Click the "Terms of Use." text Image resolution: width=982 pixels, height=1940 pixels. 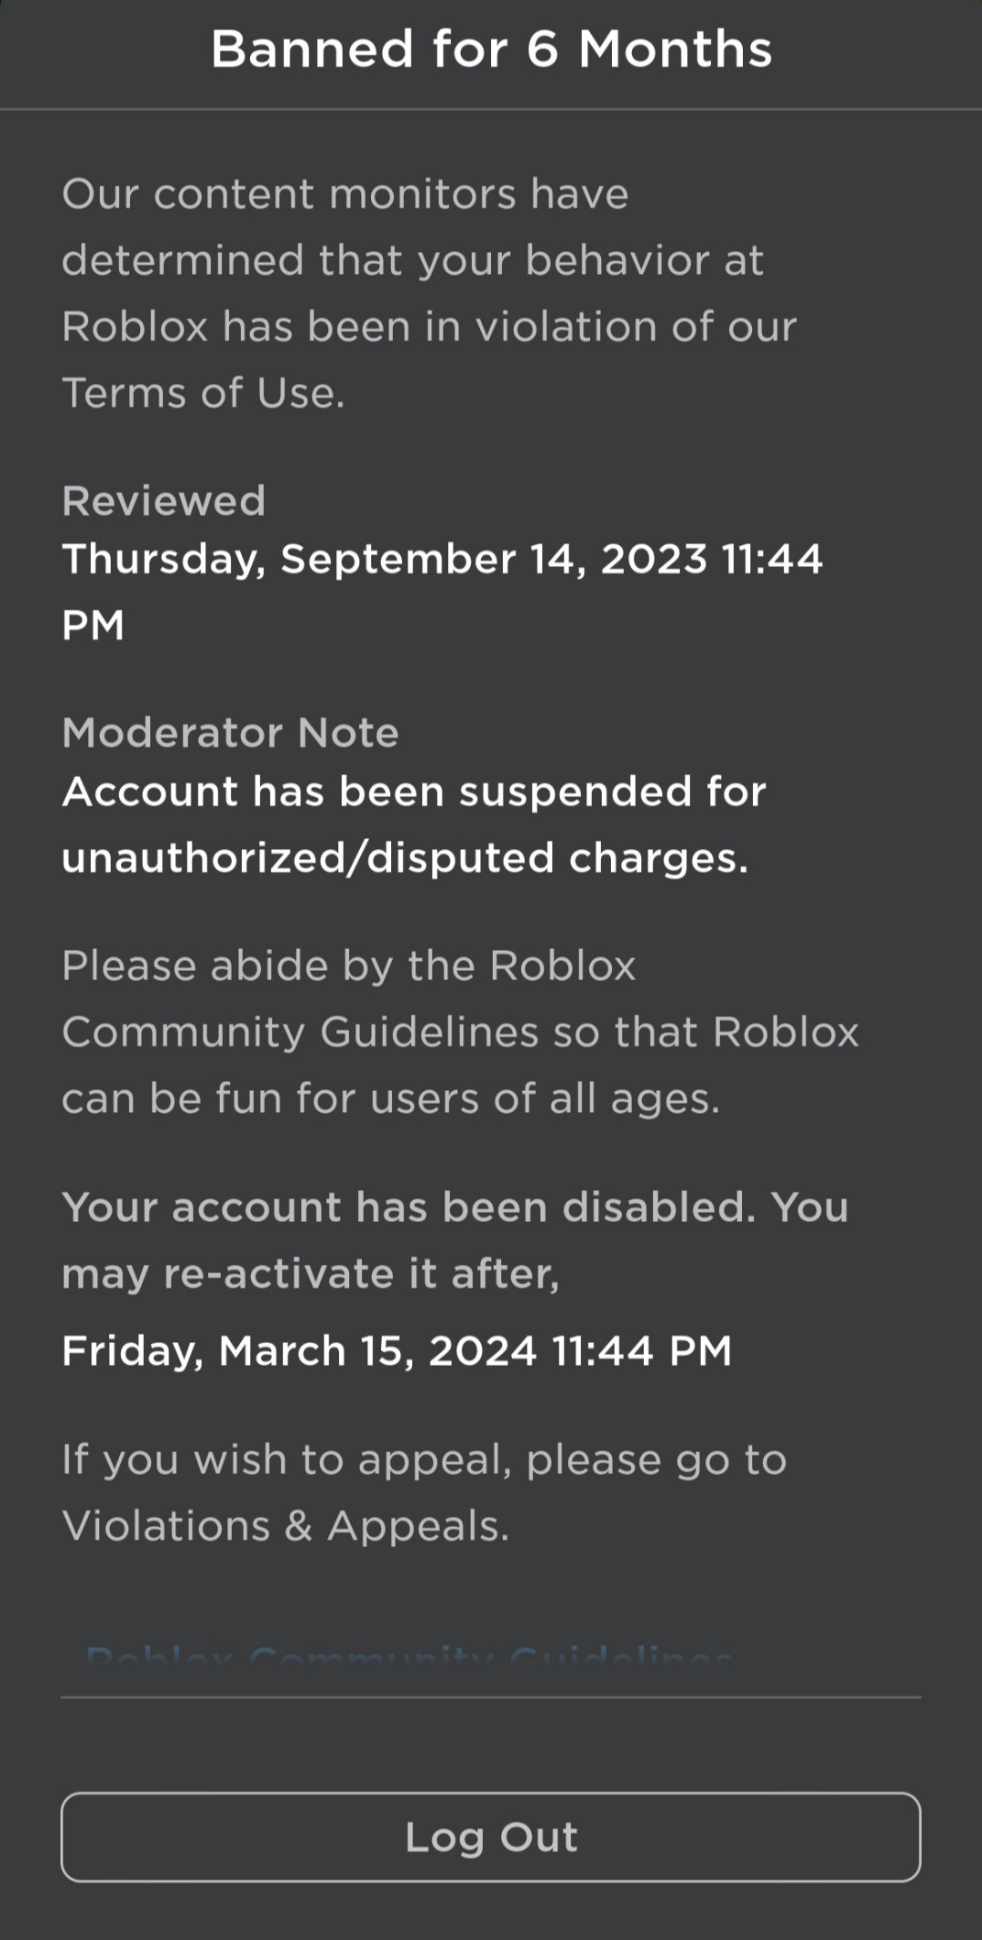pyautogui.click(x=204, y=393)
